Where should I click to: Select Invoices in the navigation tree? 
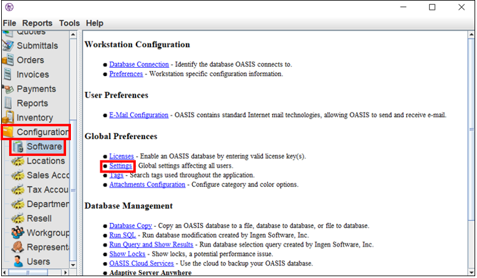[32, 74]
